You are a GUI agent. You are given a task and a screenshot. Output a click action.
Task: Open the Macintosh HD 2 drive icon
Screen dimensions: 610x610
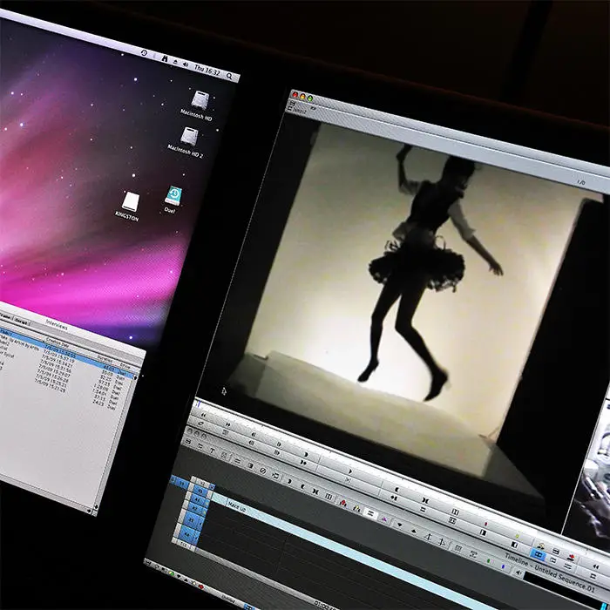(x=190, y=136)
